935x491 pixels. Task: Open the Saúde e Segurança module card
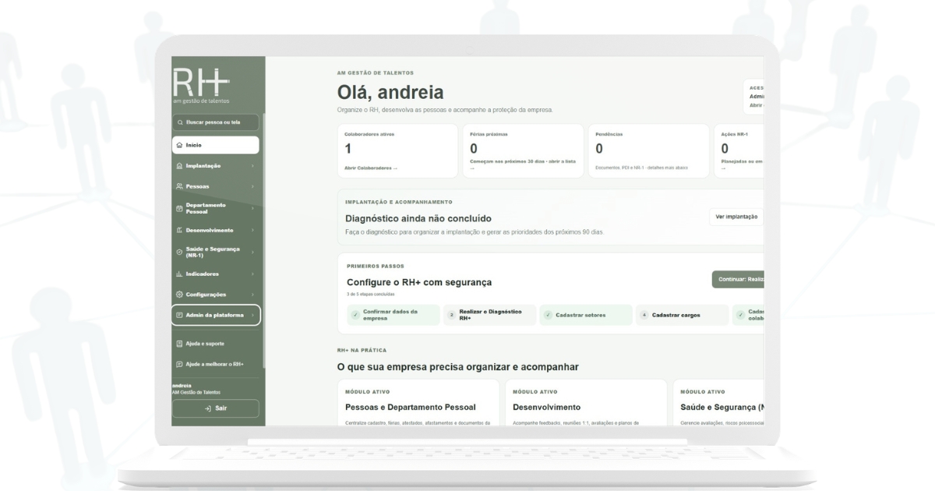click(x=718, y=403)
